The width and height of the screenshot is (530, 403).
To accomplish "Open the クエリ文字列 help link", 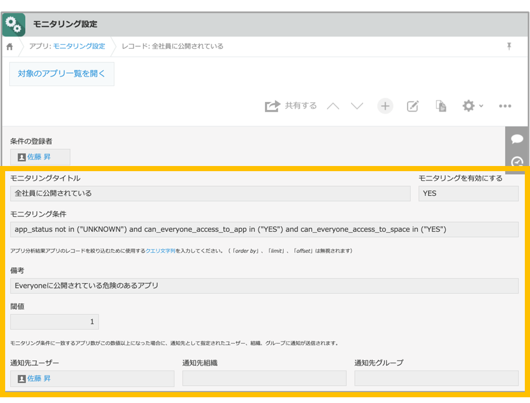I will click(x=160, y=251).
